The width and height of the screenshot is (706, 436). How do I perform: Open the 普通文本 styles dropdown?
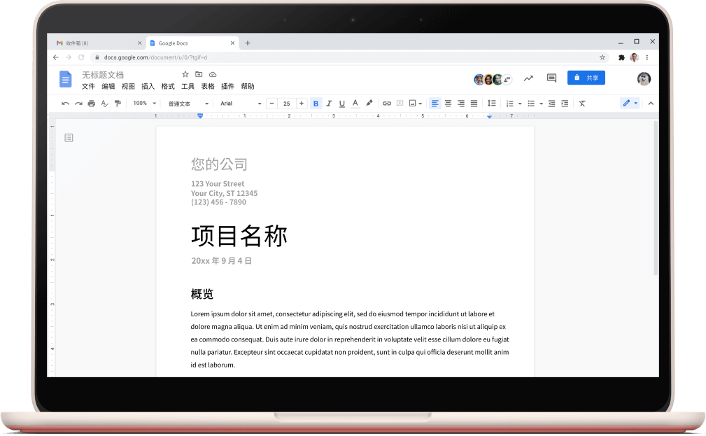coord(185,103)
